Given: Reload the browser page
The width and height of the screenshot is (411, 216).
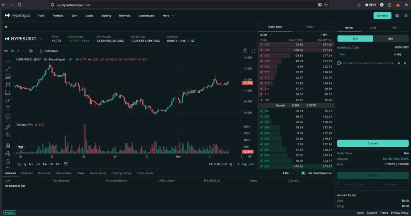Looking at the screenshot, I should [x=19, y=5].
